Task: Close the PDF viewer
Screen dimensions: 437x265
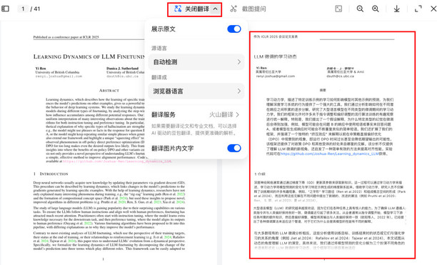Action: tap(433, 9)
